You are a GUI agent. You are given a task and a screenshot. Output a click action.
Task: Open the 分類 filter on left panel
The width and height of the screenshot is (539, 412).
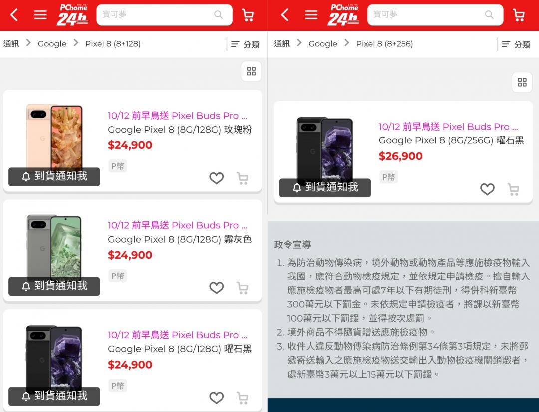click(245, 44)
